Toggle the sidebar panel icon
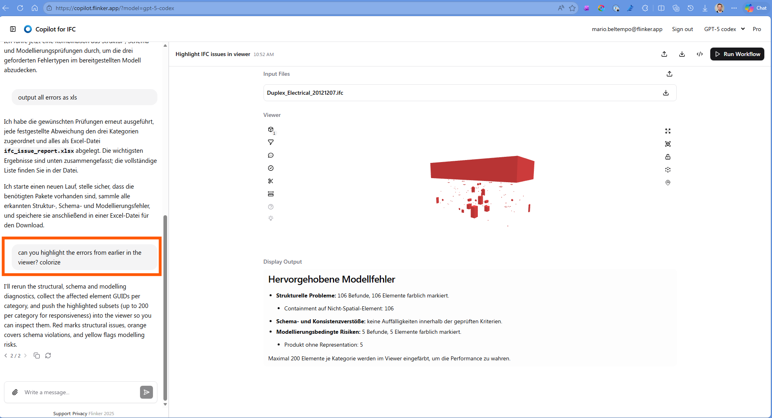Viewport: 772px width, 418px height. 13,29
